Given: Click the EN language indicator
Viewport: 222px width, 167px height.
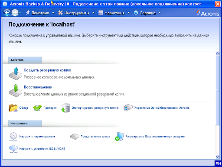Looking at the screenshot, I should (218, 164).
